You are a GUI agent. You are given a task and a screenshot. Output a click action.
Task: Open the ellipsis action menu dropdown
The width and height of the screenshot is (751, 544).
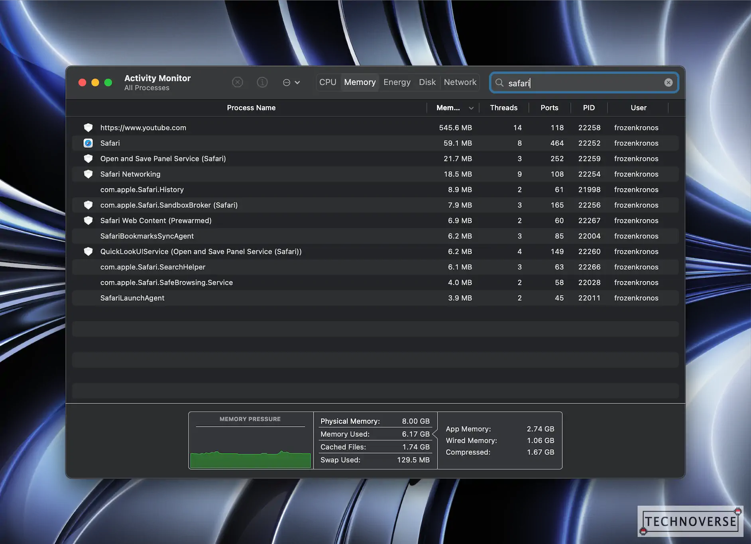tap(291, 82)
